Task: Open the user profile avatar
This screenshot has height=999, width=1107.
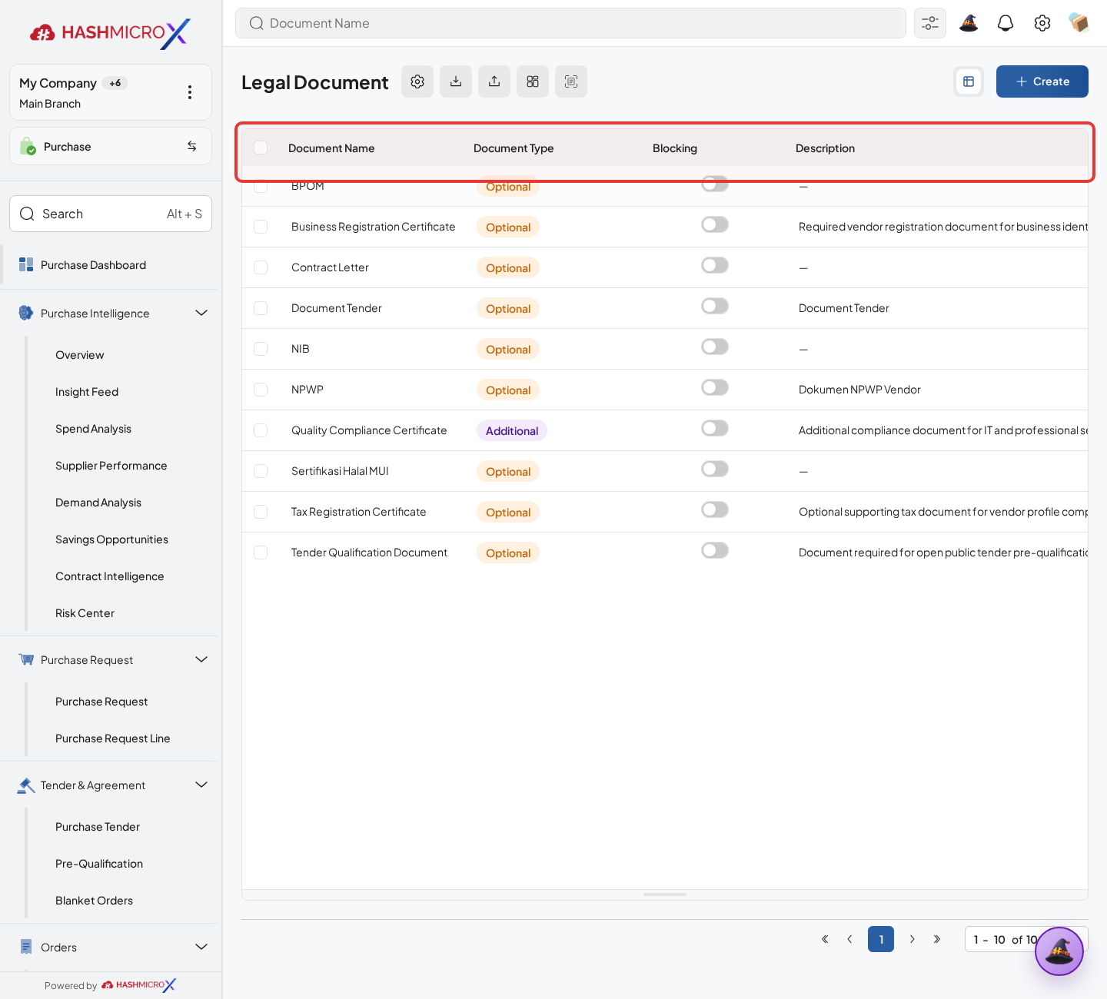Action: (x=1079, y=23)
